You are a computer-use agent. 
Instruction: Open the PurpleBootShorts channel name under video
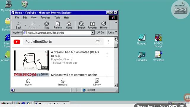pos(61,59)
